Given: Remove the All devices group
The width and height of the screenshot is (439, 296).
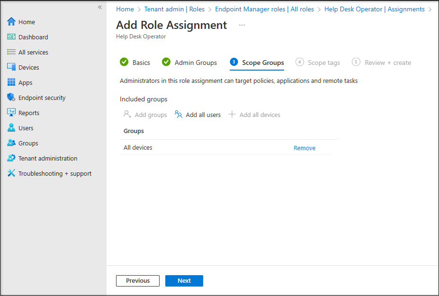Looking at the screenshot, I should (x=305, y=148).
